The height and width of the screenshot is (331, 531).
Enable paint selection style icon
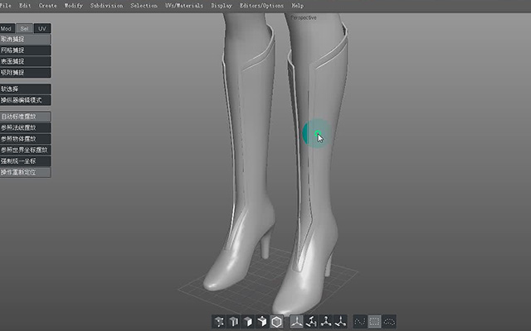tap(360, 322)
